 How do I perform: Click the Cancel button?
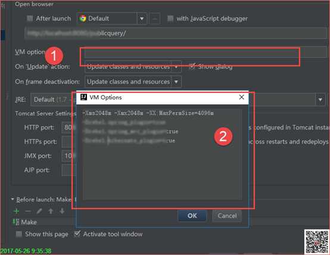click(x=227, y=216)
